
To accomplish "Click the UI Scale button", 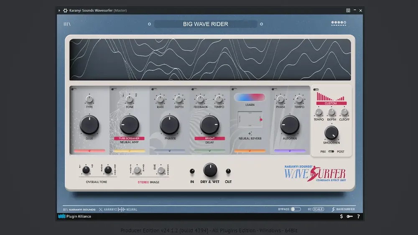I will pyautogui.click(x=318, y=209).
